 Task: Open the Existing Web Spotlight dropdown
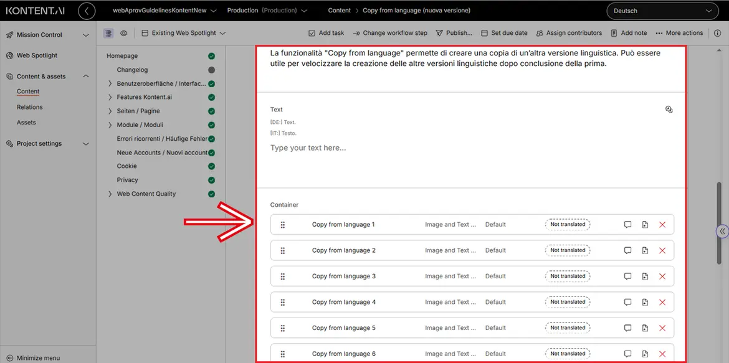[183, 33]
